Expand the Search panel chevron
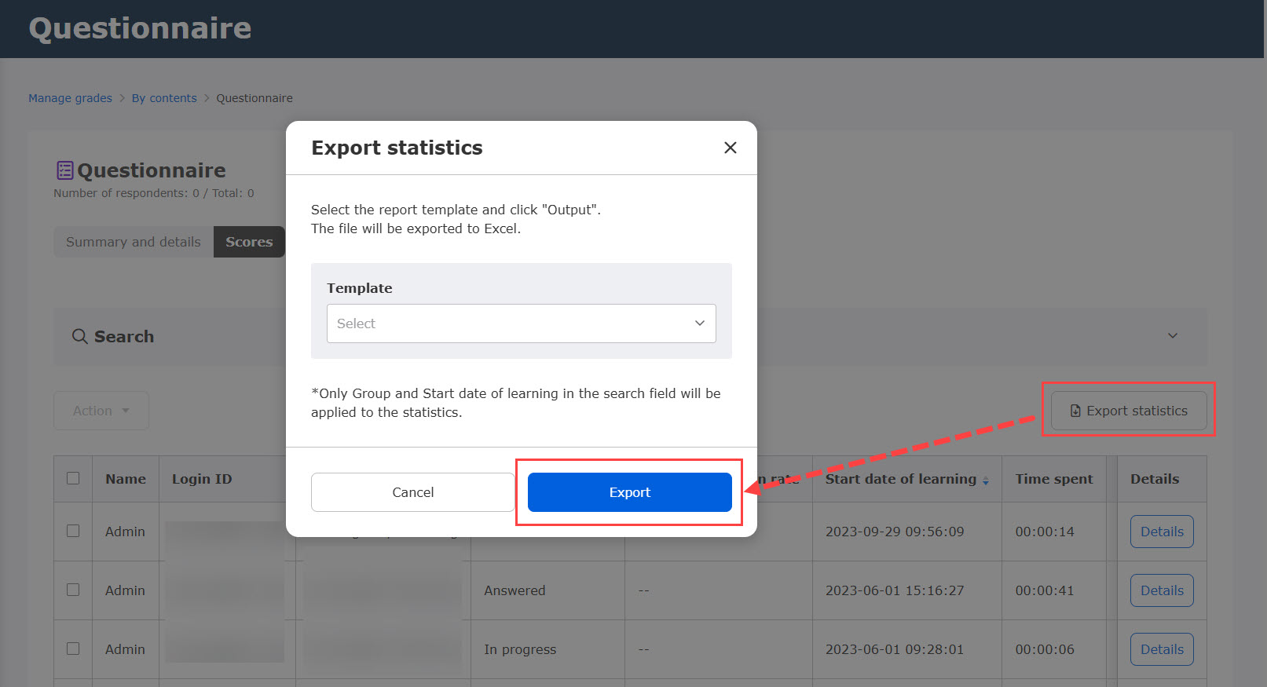Image resolution: width=1267 pixels, height=687 pixels. (1172, 336)
